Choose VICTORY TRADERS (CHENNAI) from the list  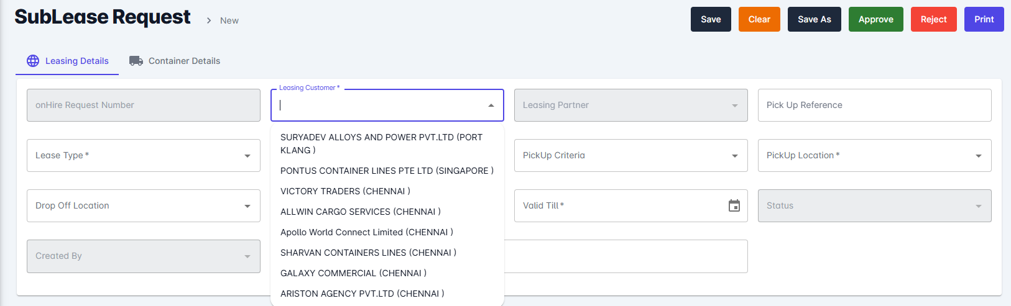[x=345, y=191]
